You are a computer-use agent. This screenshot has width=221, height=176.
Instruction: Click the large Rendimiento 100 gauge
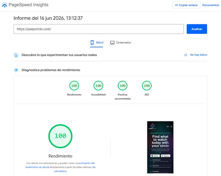[60, 136]
